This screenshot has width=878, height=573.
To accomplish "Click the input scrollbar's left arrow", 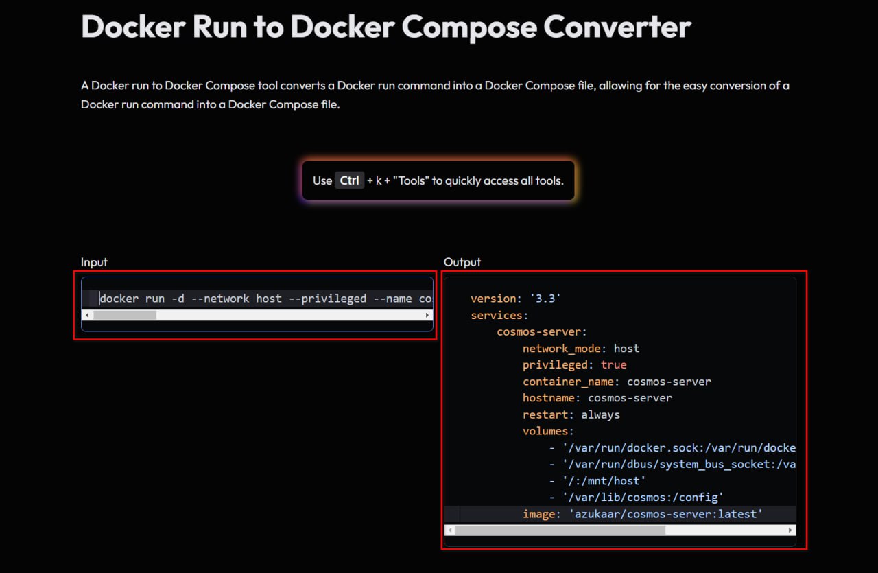I will 86,315.
